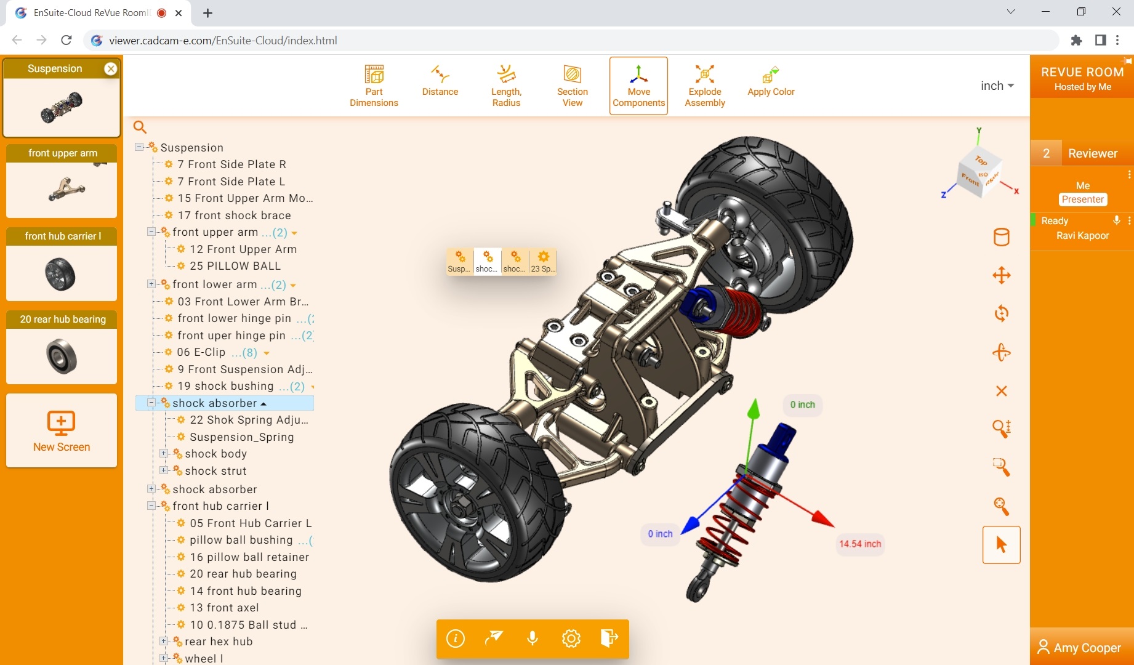The height and width of the screenshot is (665, 1134).
Task: Open a new browser tab
Action: tap(208, 13)
